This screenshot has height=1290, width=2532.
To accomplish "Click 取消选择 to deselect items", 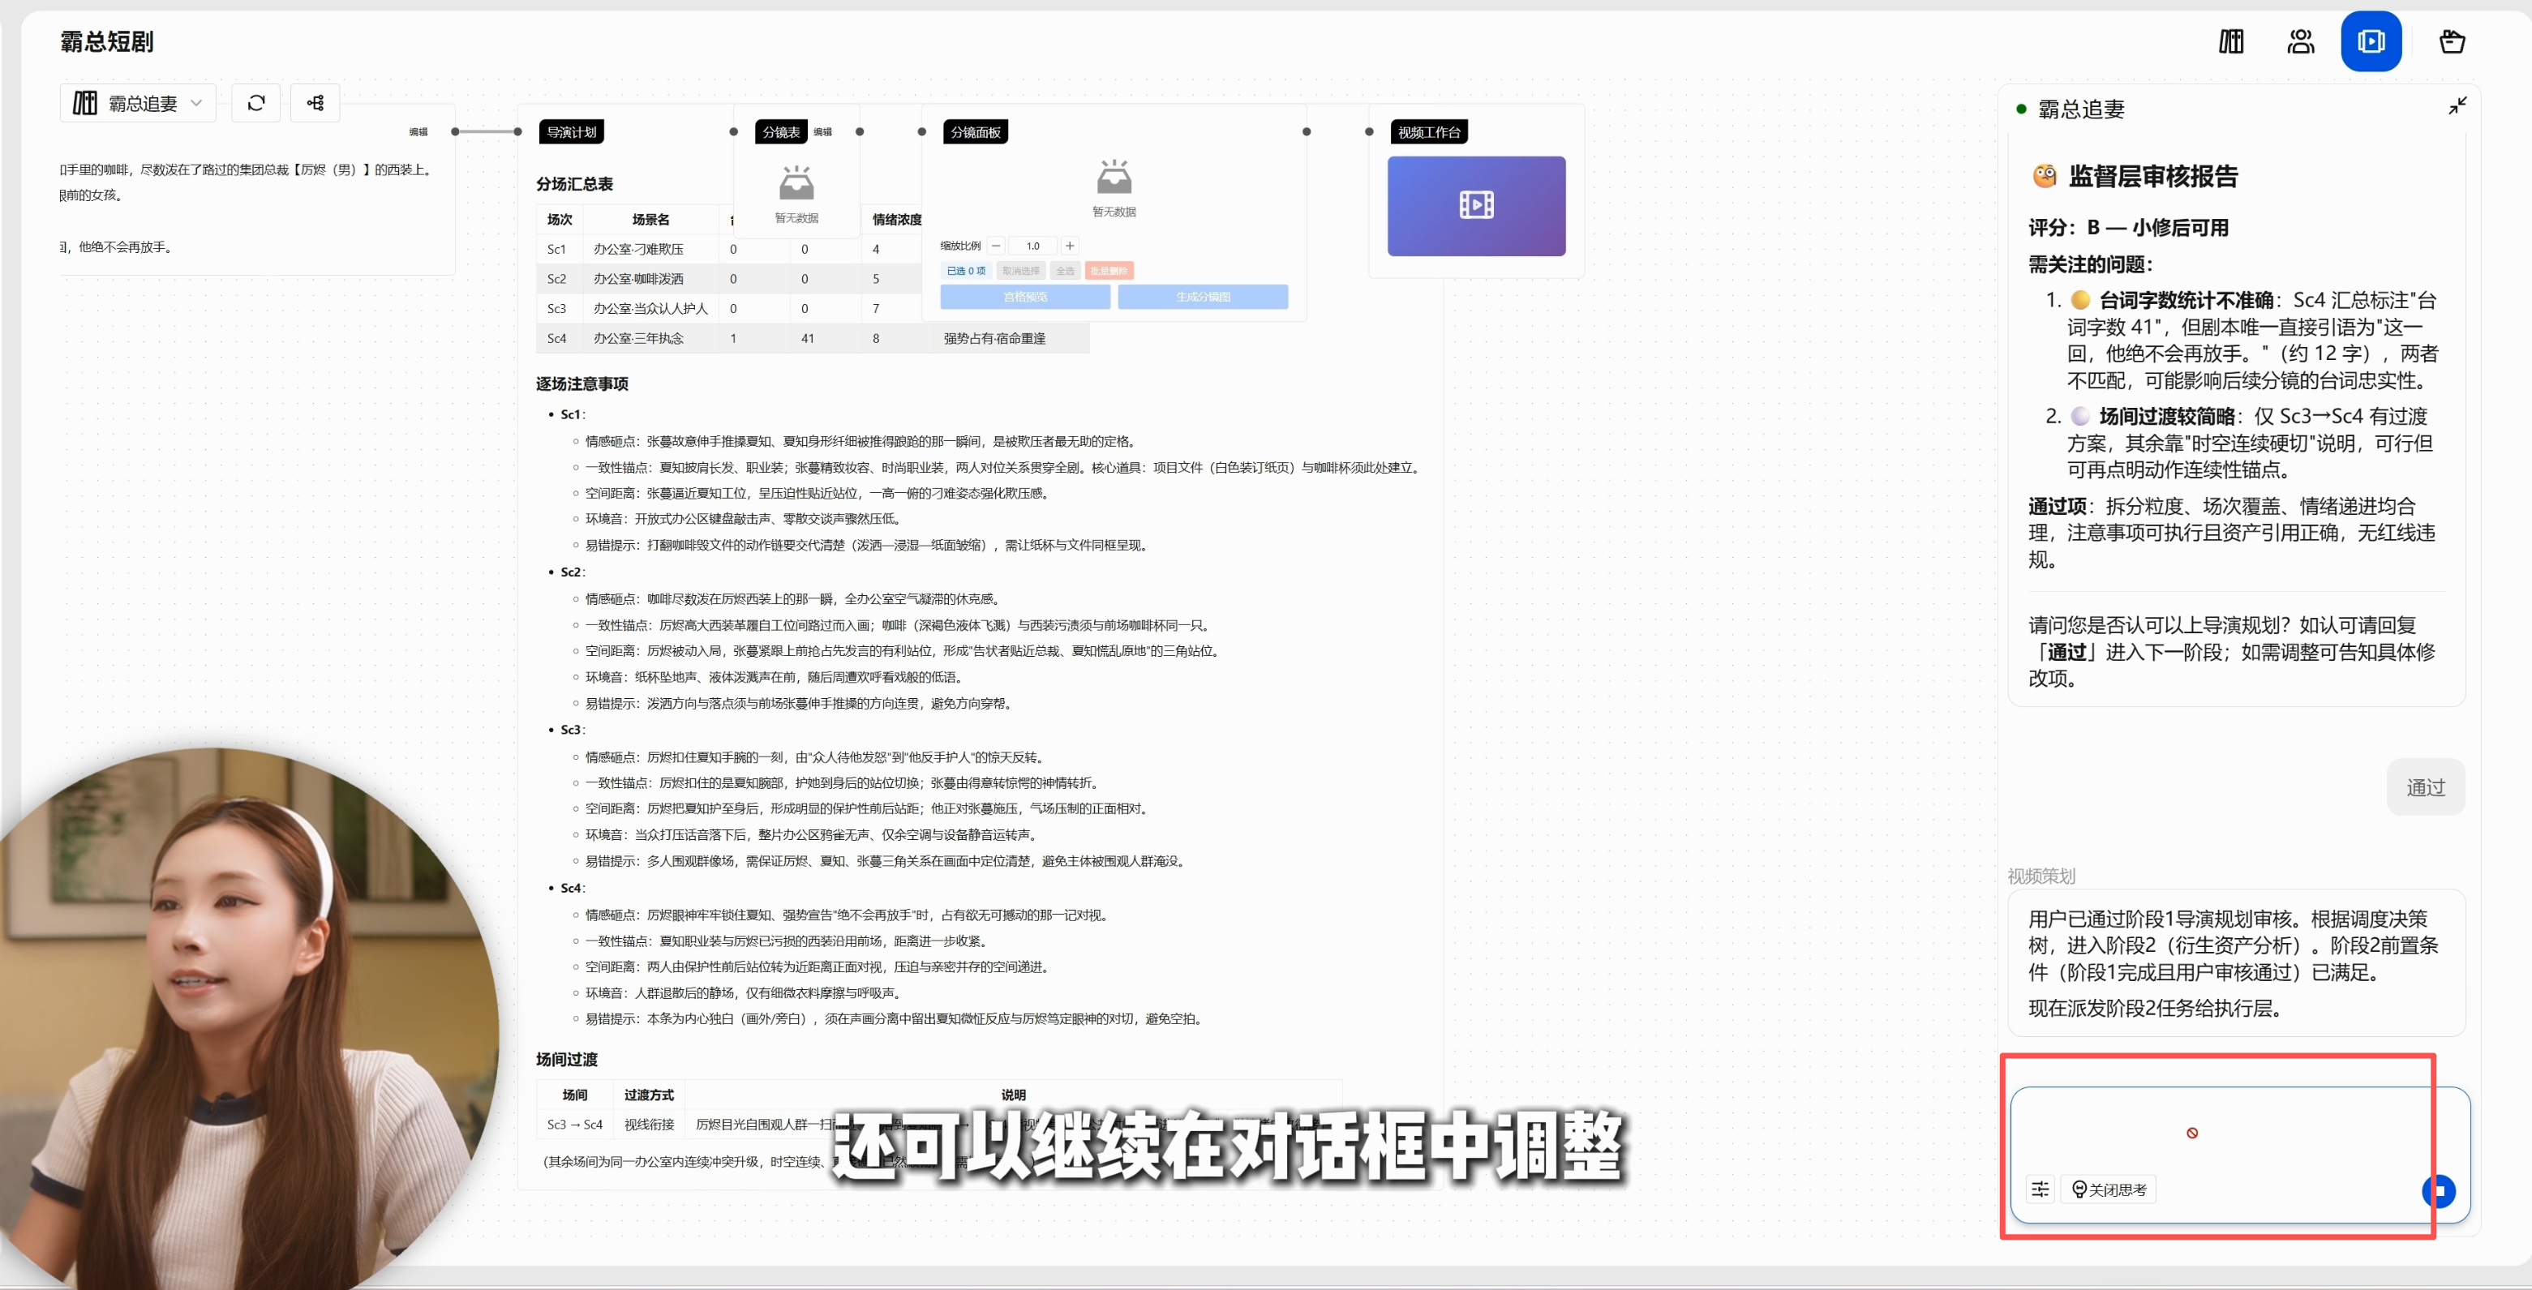I will tap(1021, 270).
